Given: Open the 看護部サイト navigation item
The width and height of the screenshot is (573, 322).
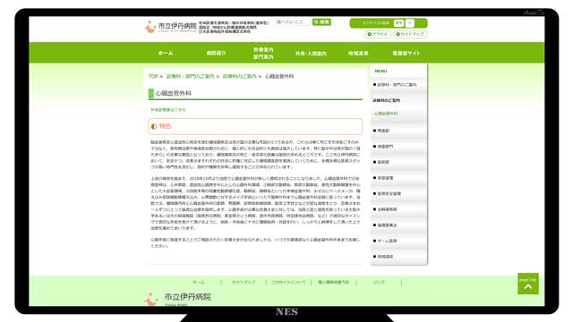Looking at the screenshot, I should (406, 54).
